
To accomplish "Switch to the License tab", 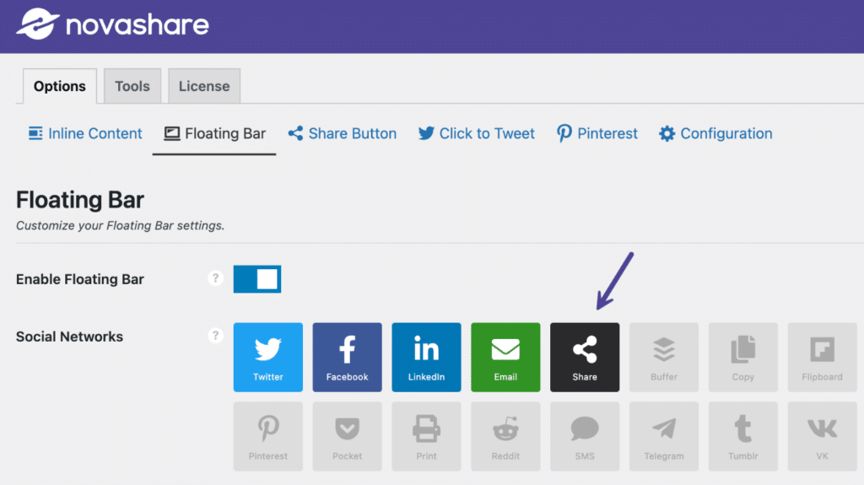I will pos(204,86).
